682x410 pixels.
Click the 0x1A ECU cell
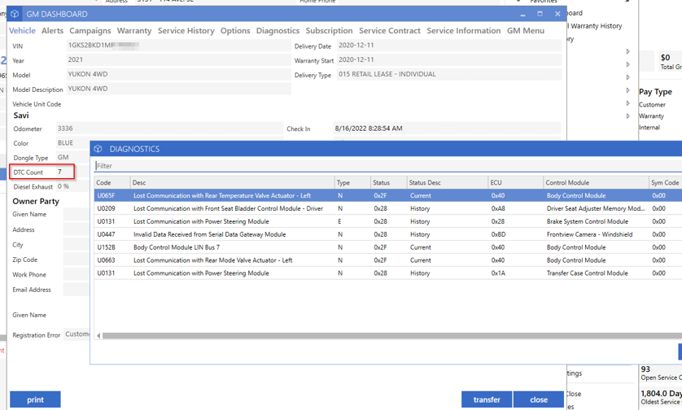[498, 273]
